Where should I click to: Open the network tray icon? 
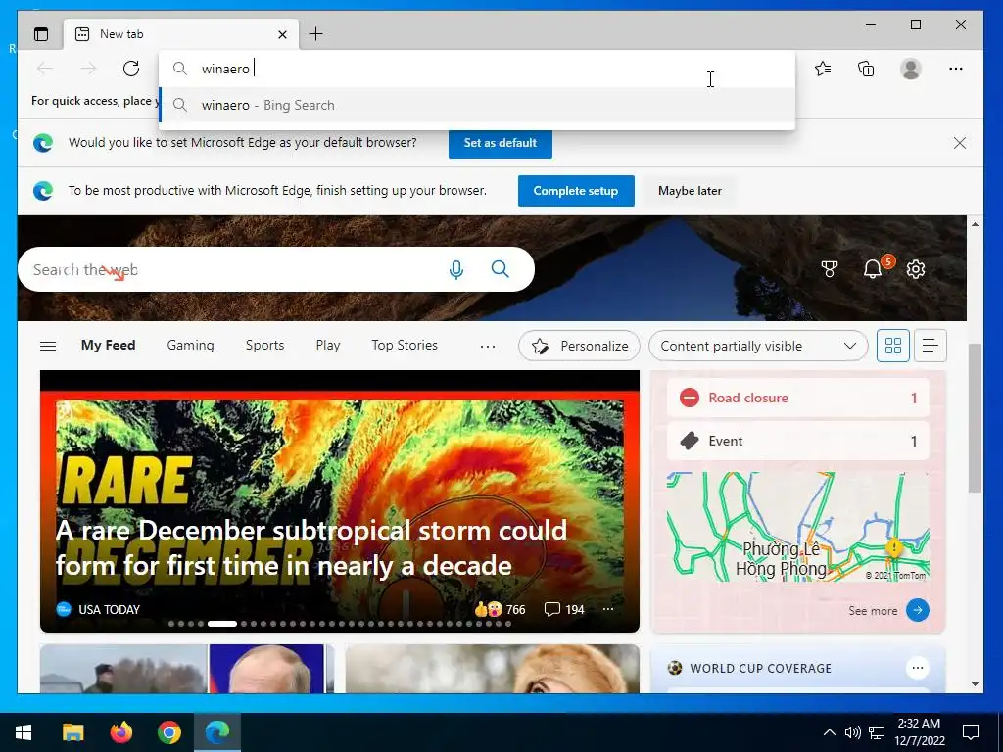tap(877, 732)
